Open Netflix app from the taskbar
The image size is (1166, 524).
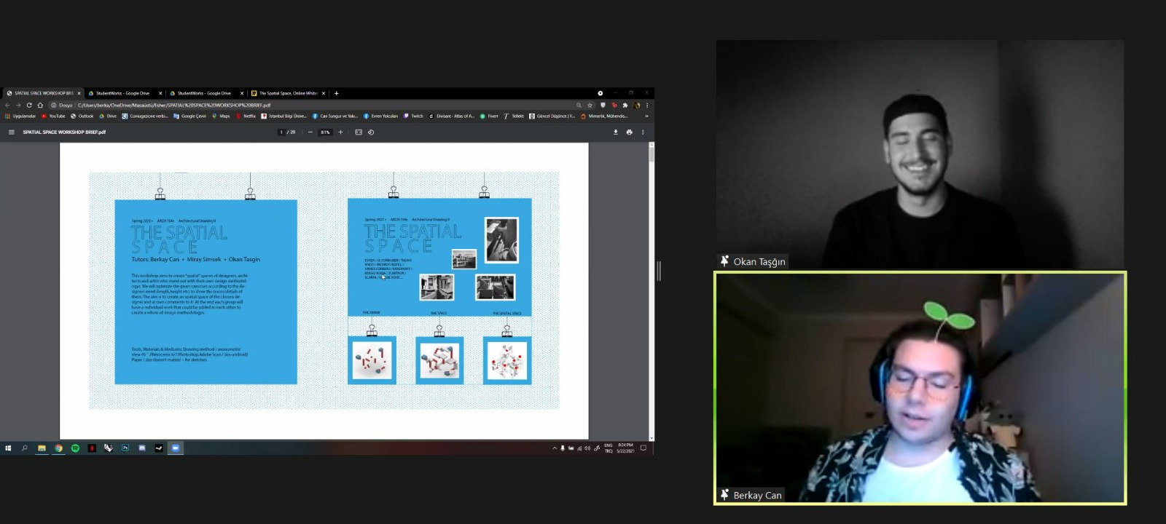point(92,448)
